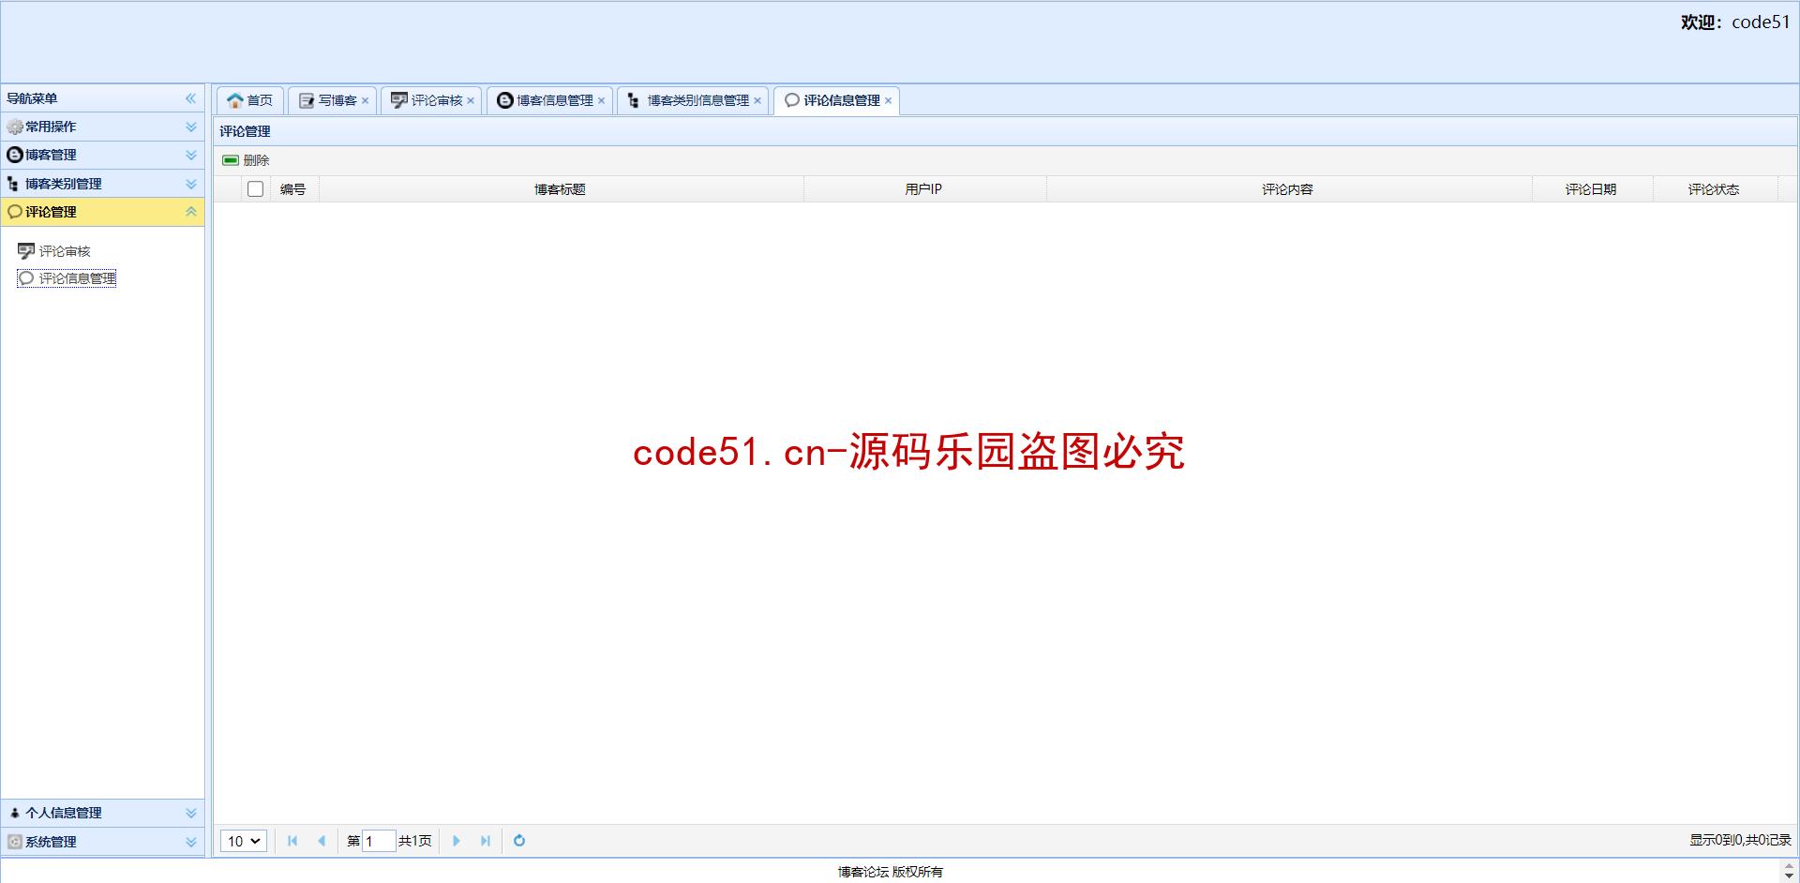Click the page scrollbar down arrow
This screenshot has height=883, width=1800.
click(1790, 876)
